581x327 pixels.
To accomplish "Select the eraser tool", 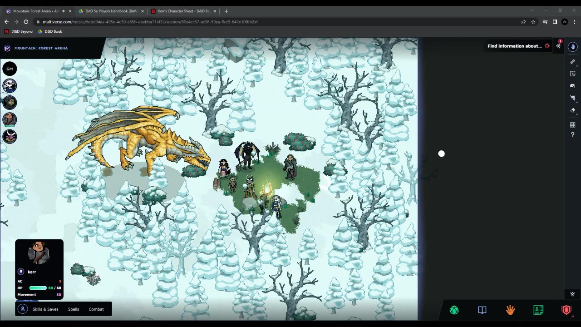I will coord(573,110).
